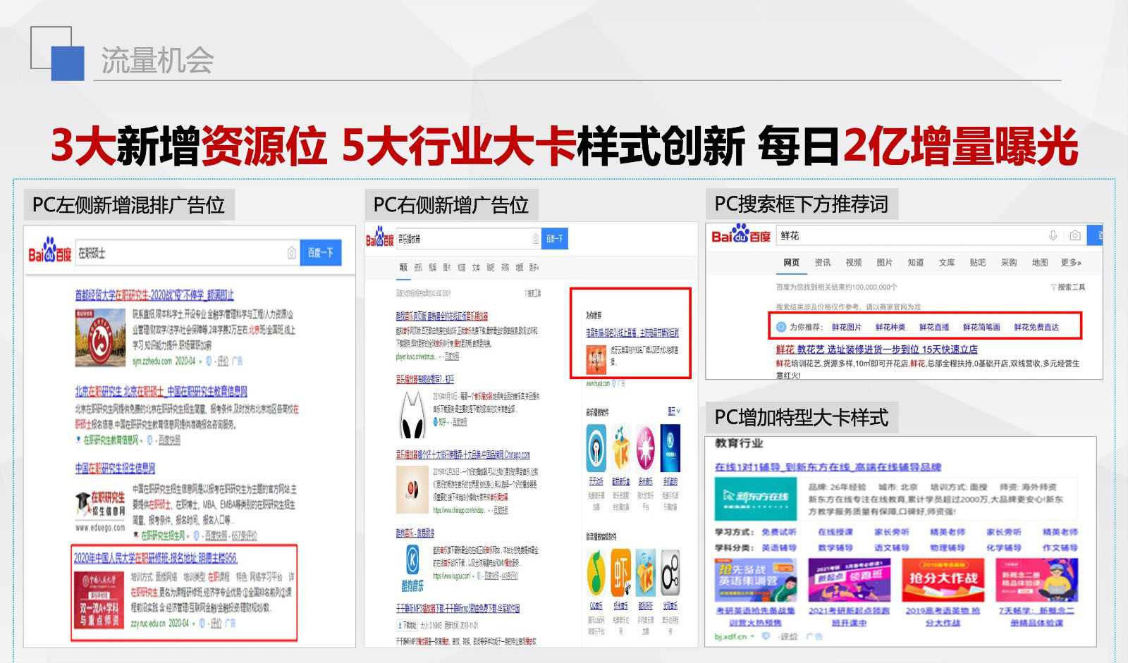Click the 鲜花种类 recommended term
Viewport: 1128px width, 663px height.
coord(890,327)
